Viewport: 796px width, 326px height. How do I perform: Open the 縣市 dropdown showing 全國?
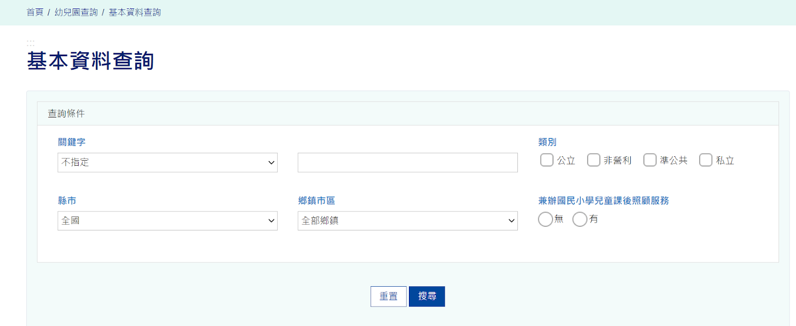point(168,220)
